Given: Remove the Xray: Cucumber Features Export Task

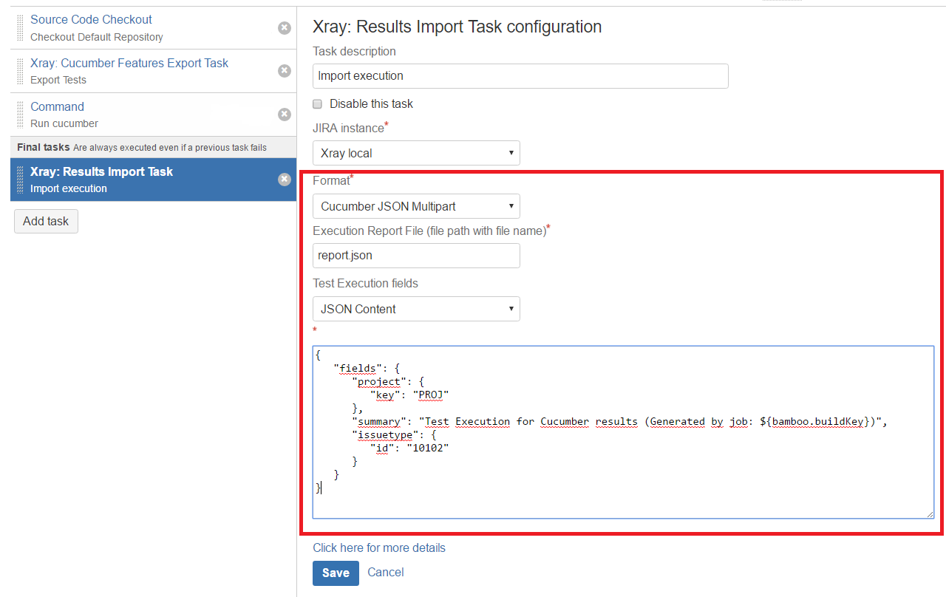Looking at the screenshot, I should click(x=285, y=71).
